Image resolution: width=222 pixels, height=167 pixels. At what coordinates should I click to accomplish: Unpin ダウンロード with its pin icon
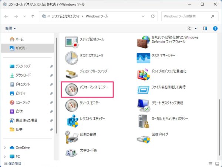point(51,75)
